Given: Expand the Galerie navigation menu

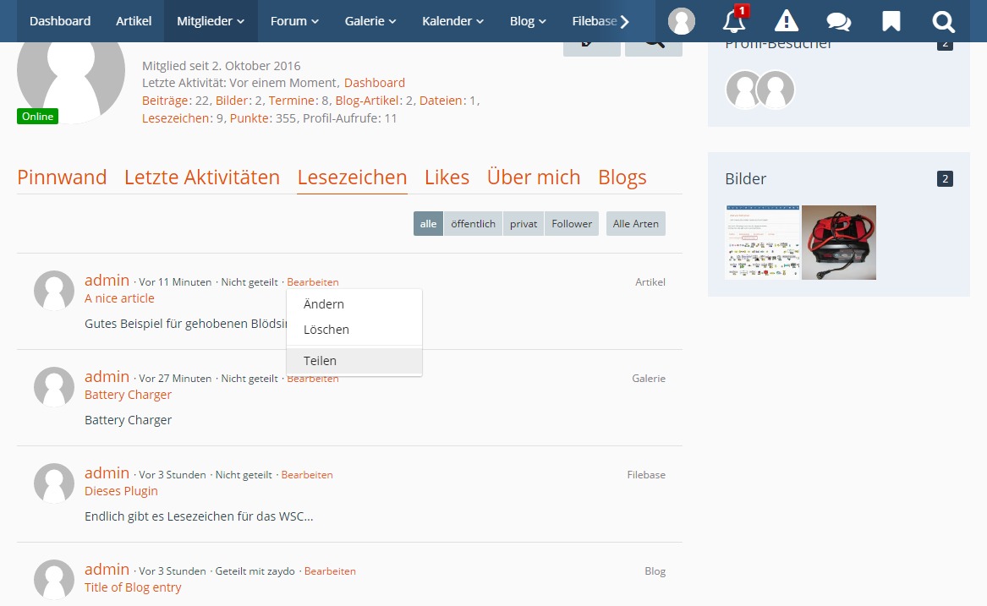Looking at the screenshot, I should tap(370, 21).
